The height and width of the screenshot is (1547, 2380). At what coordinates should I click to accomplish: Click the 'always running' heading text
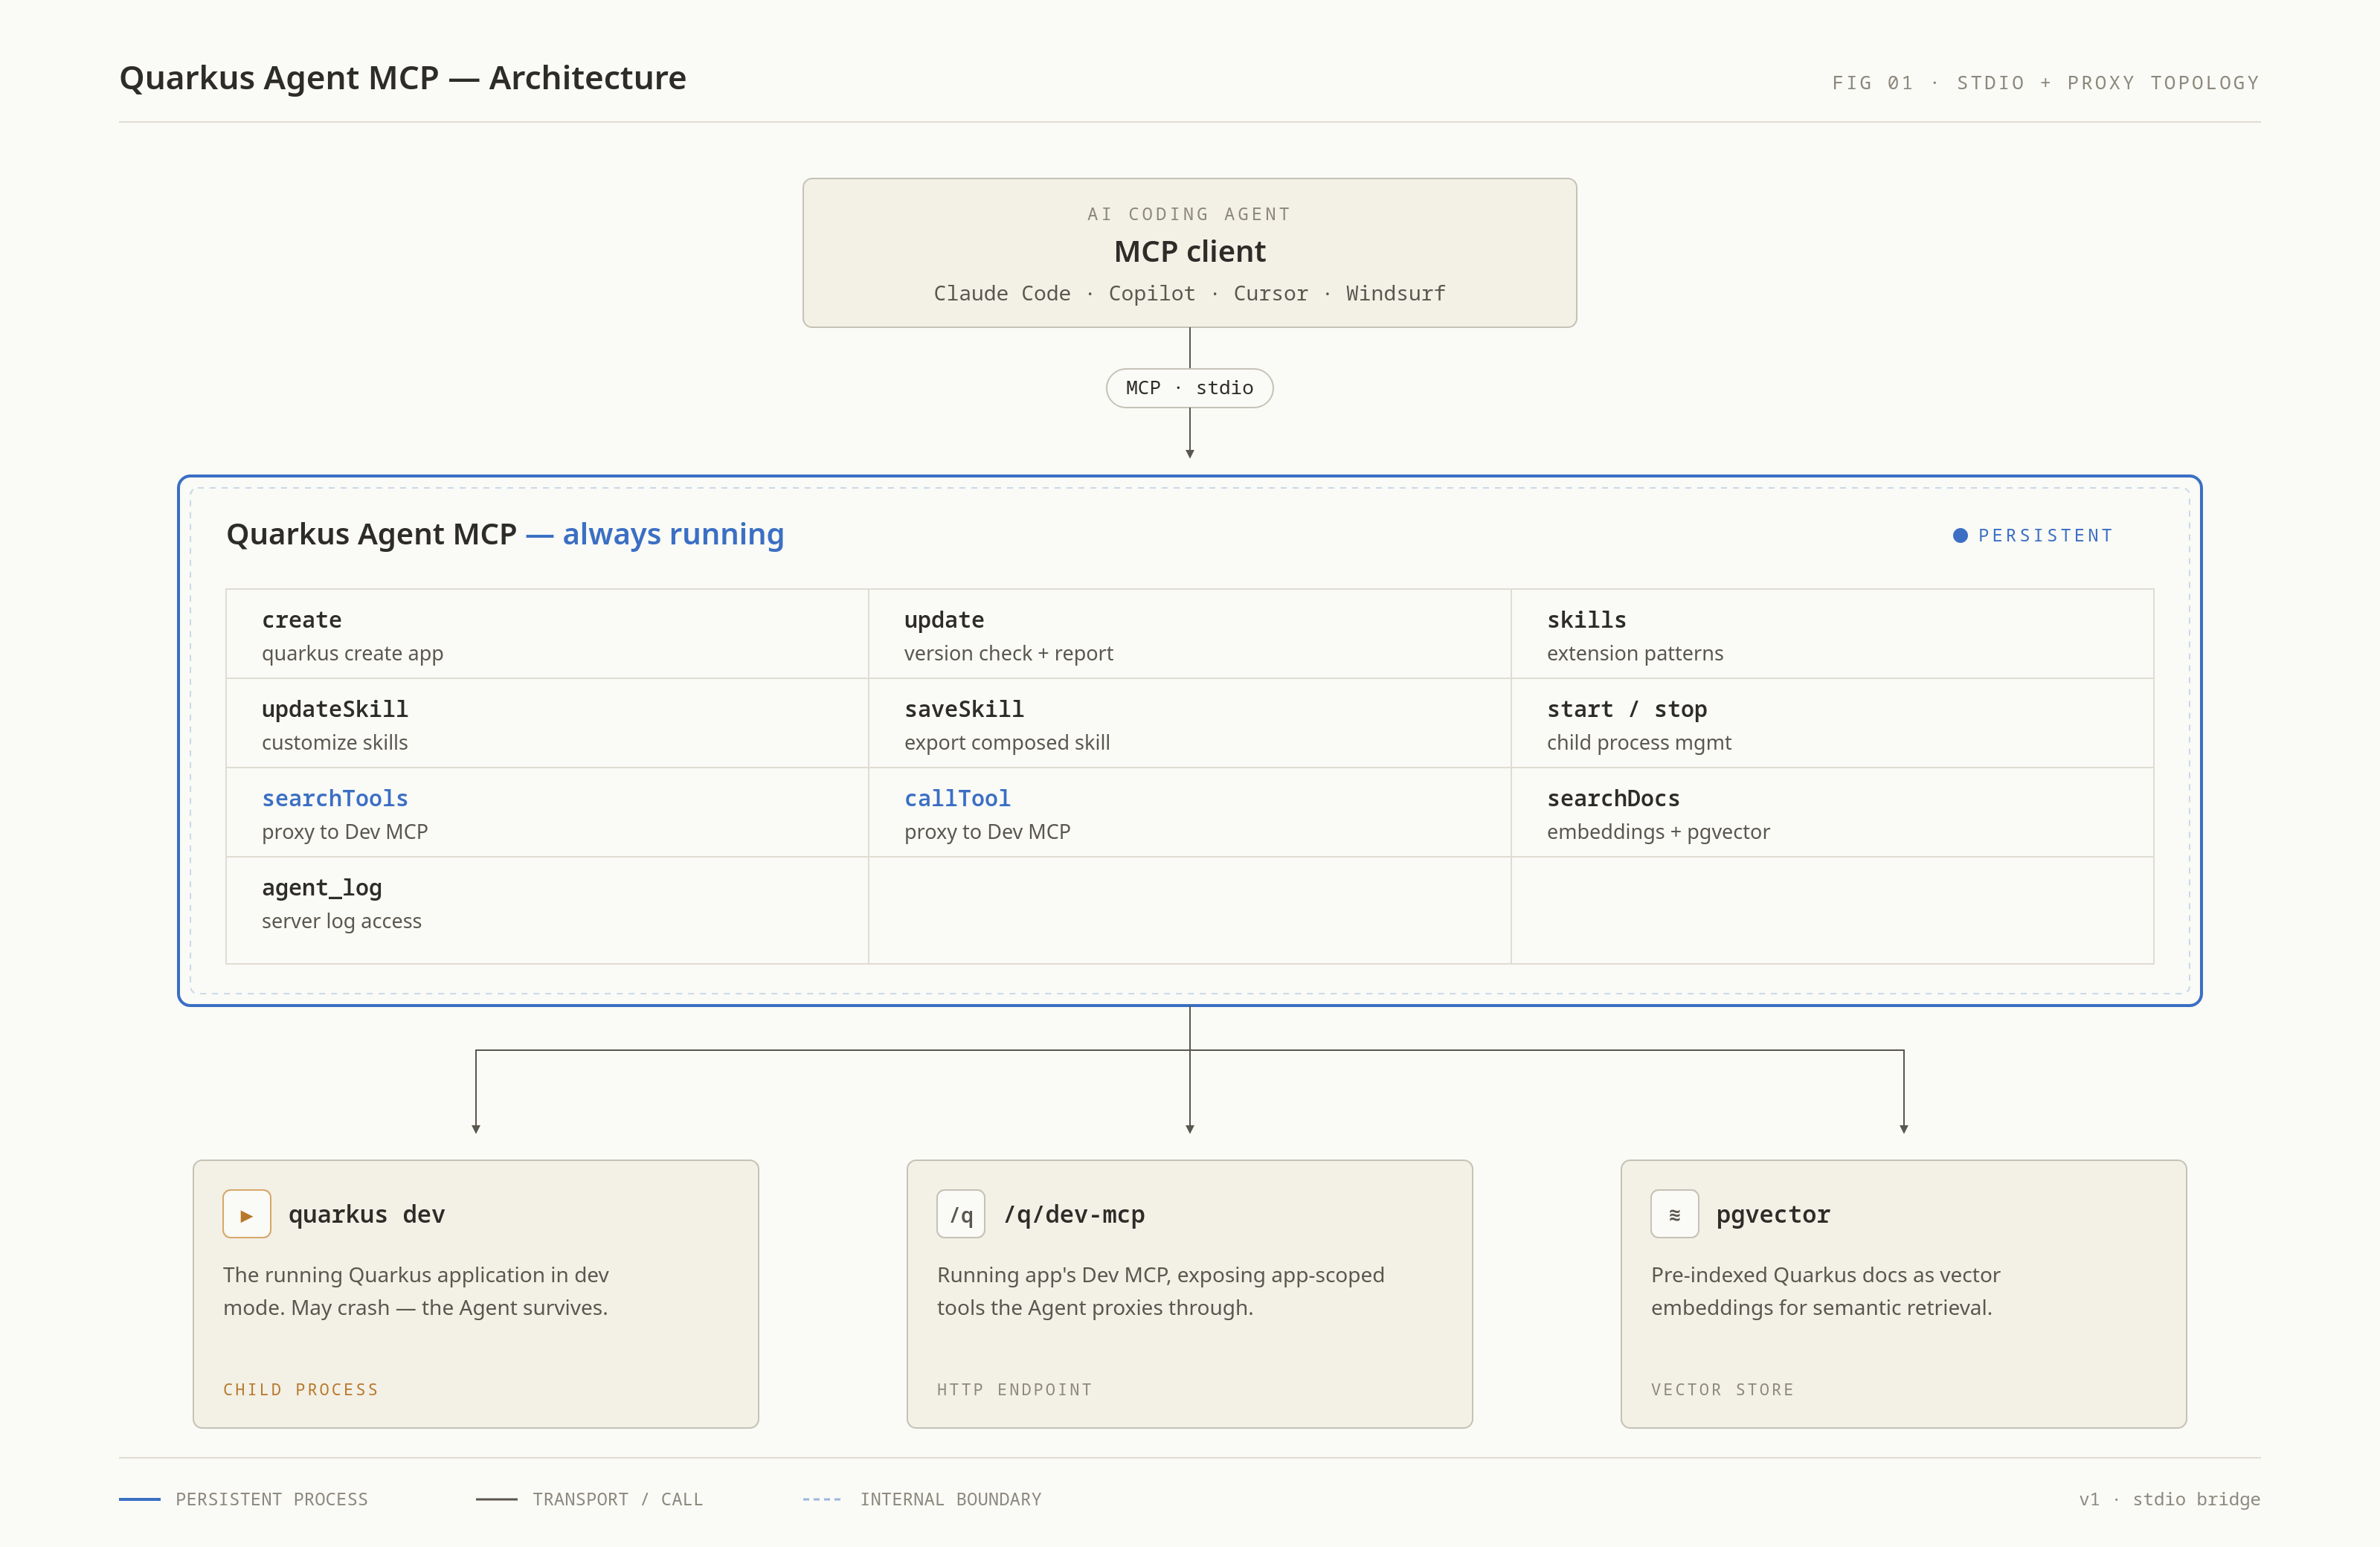tap(673, 534)
